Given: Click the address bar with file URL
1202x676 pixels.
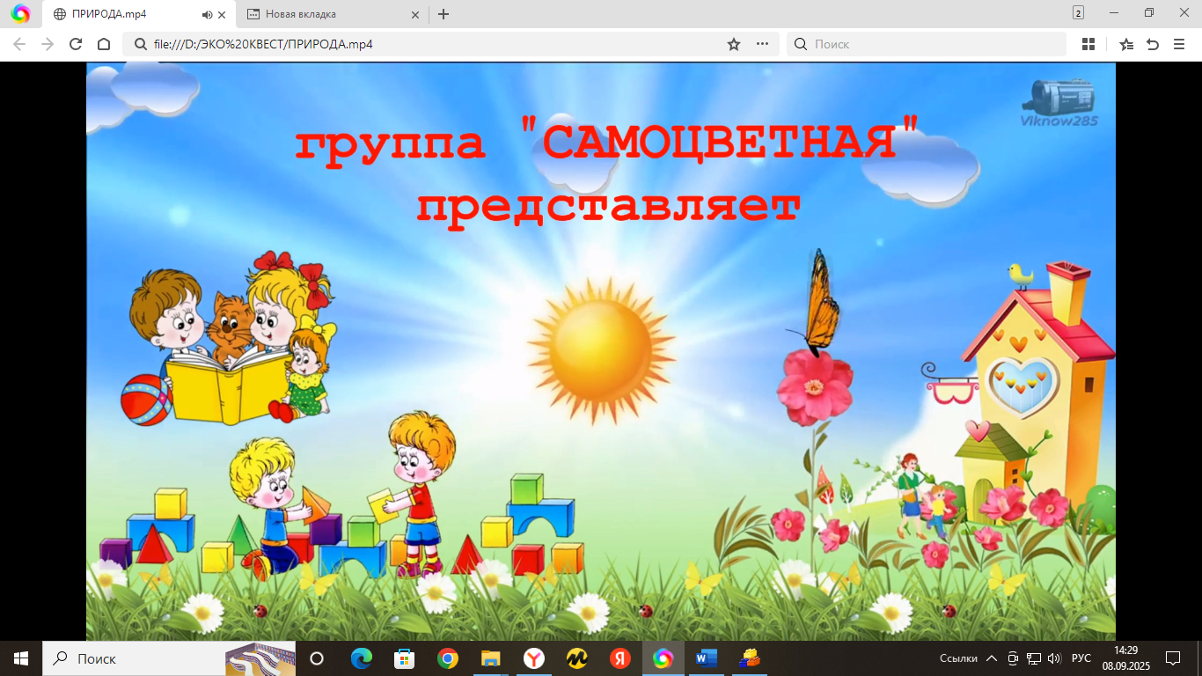Looking at the screenshot, I should click(422, 44).
